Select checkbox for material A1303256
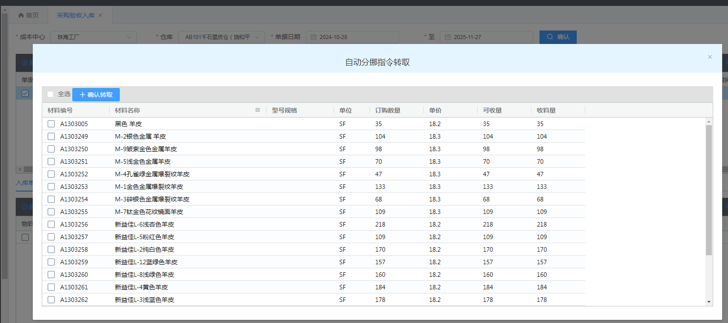Viewport: 728px width, 323px height. [51, 224]
